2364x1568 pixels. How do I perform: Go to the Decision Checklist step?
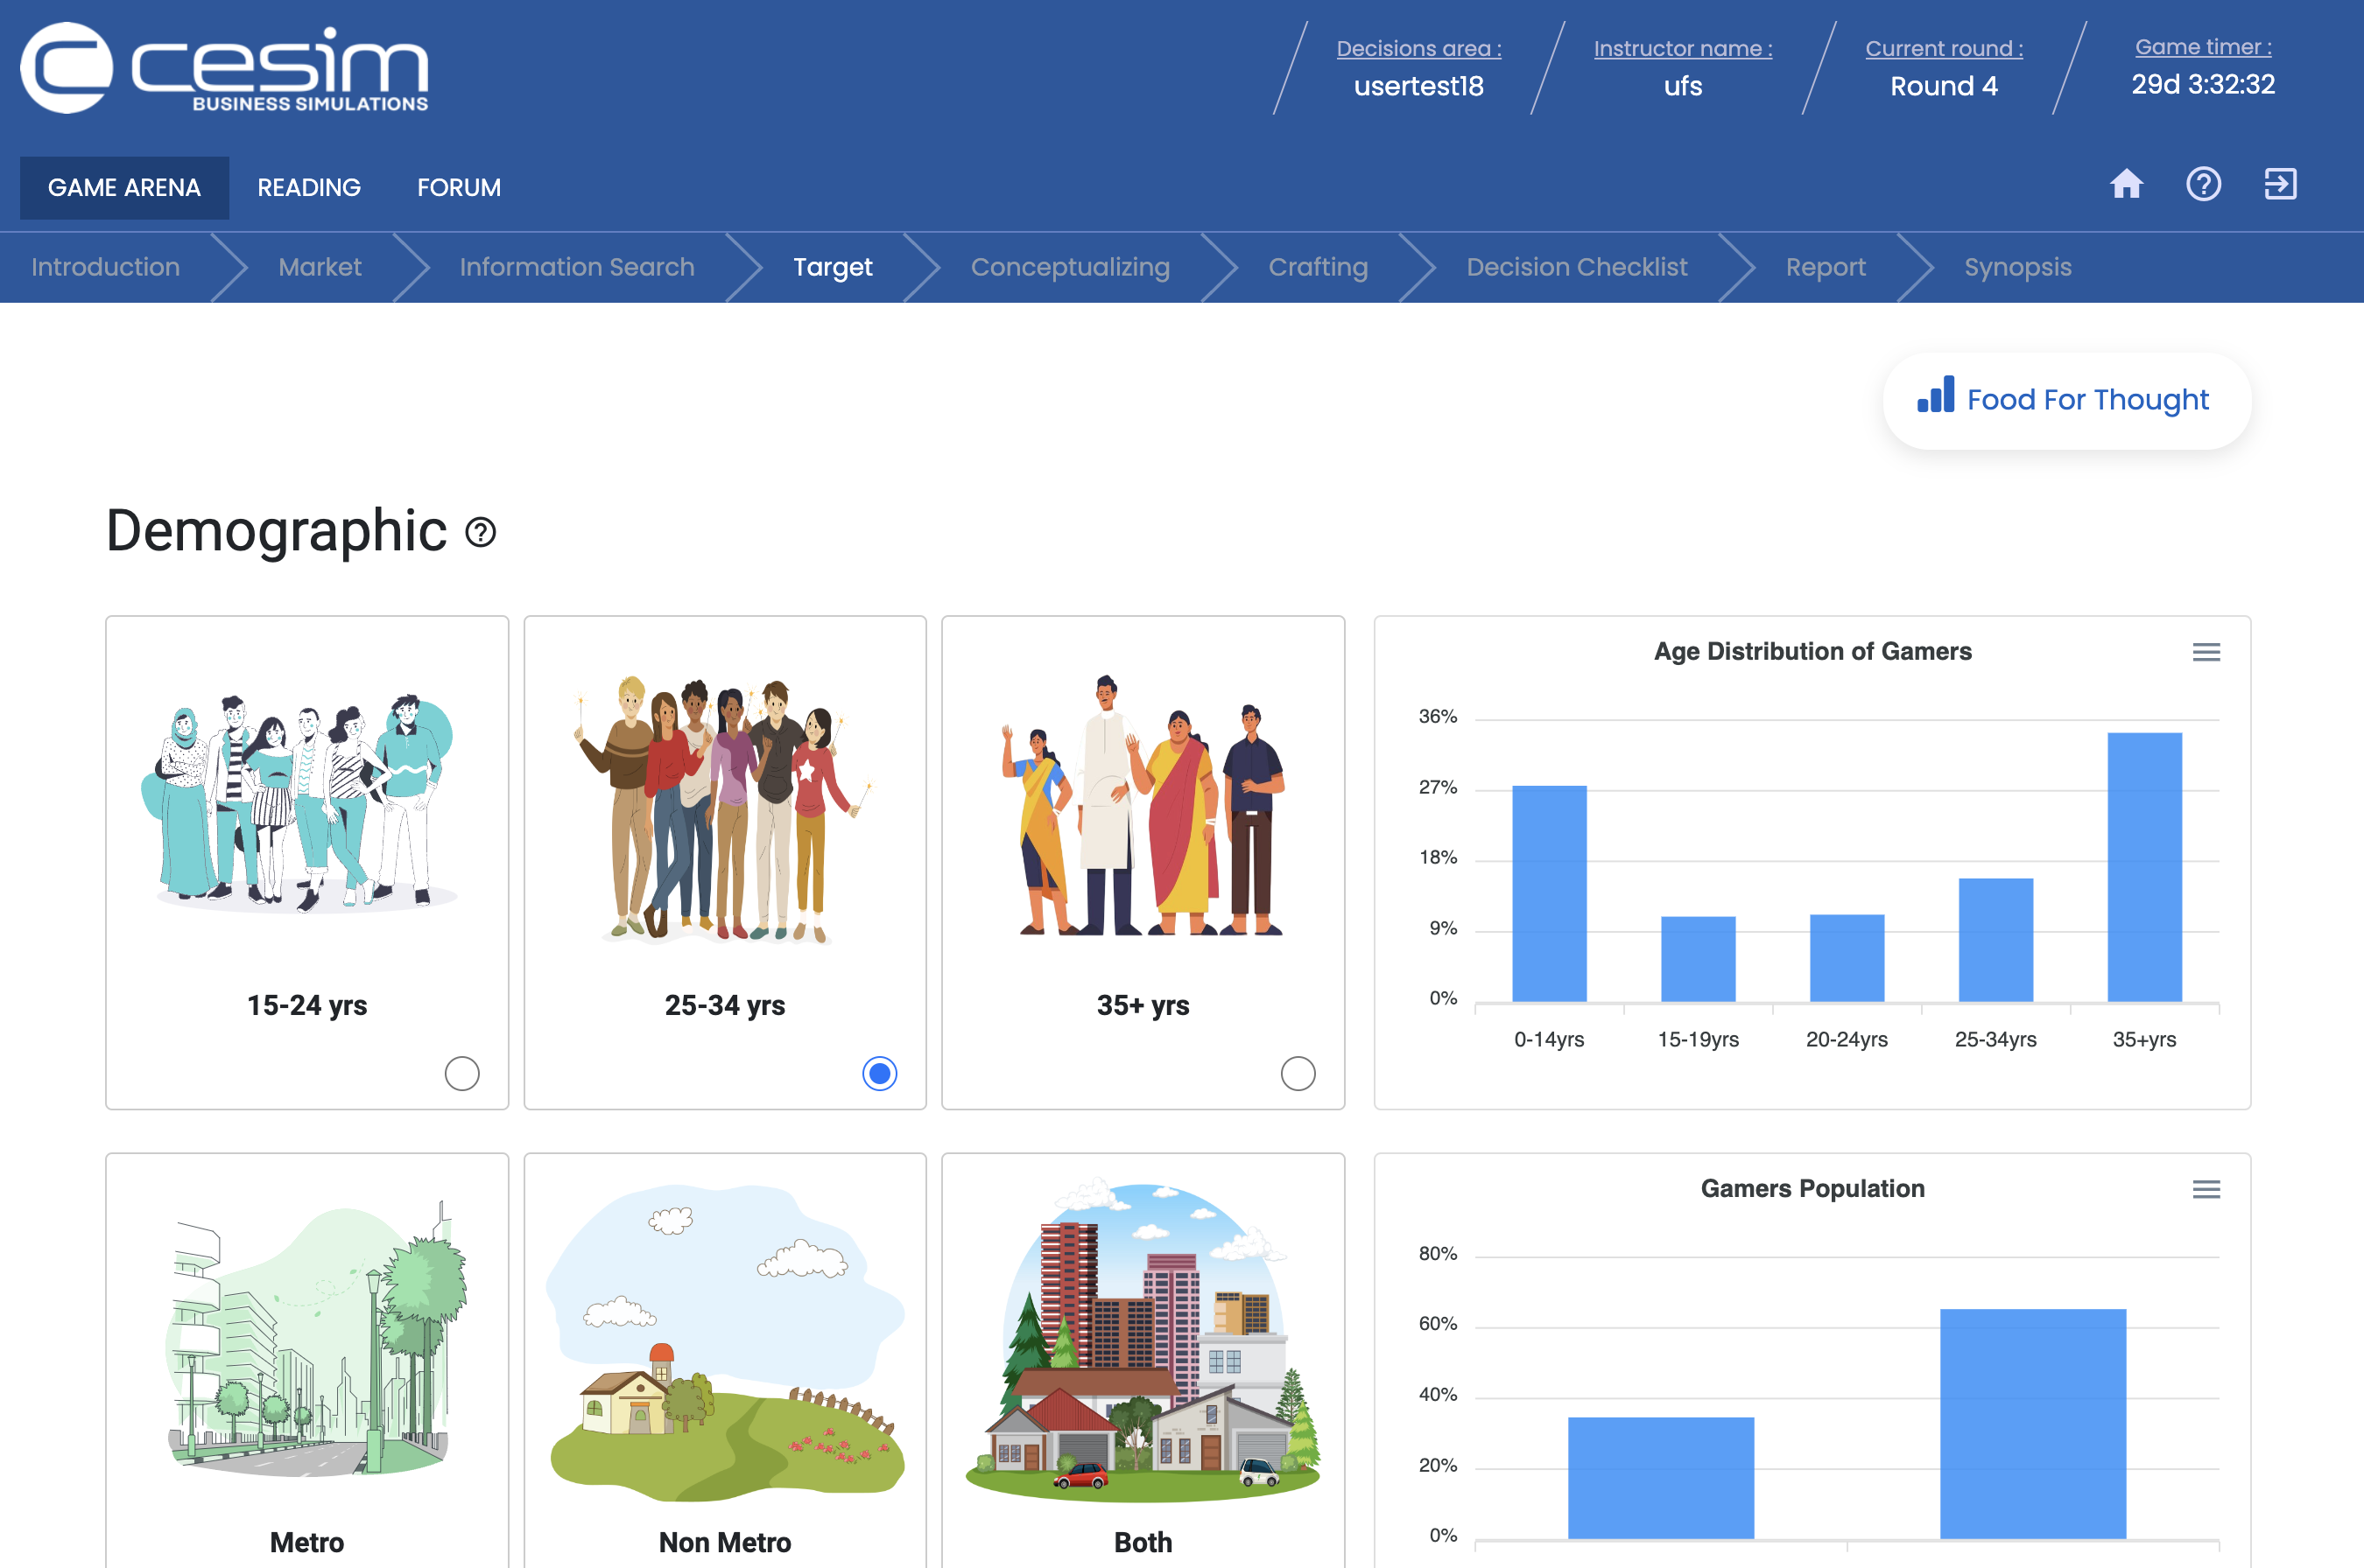pyautogui.click(x=1577, y=267)
